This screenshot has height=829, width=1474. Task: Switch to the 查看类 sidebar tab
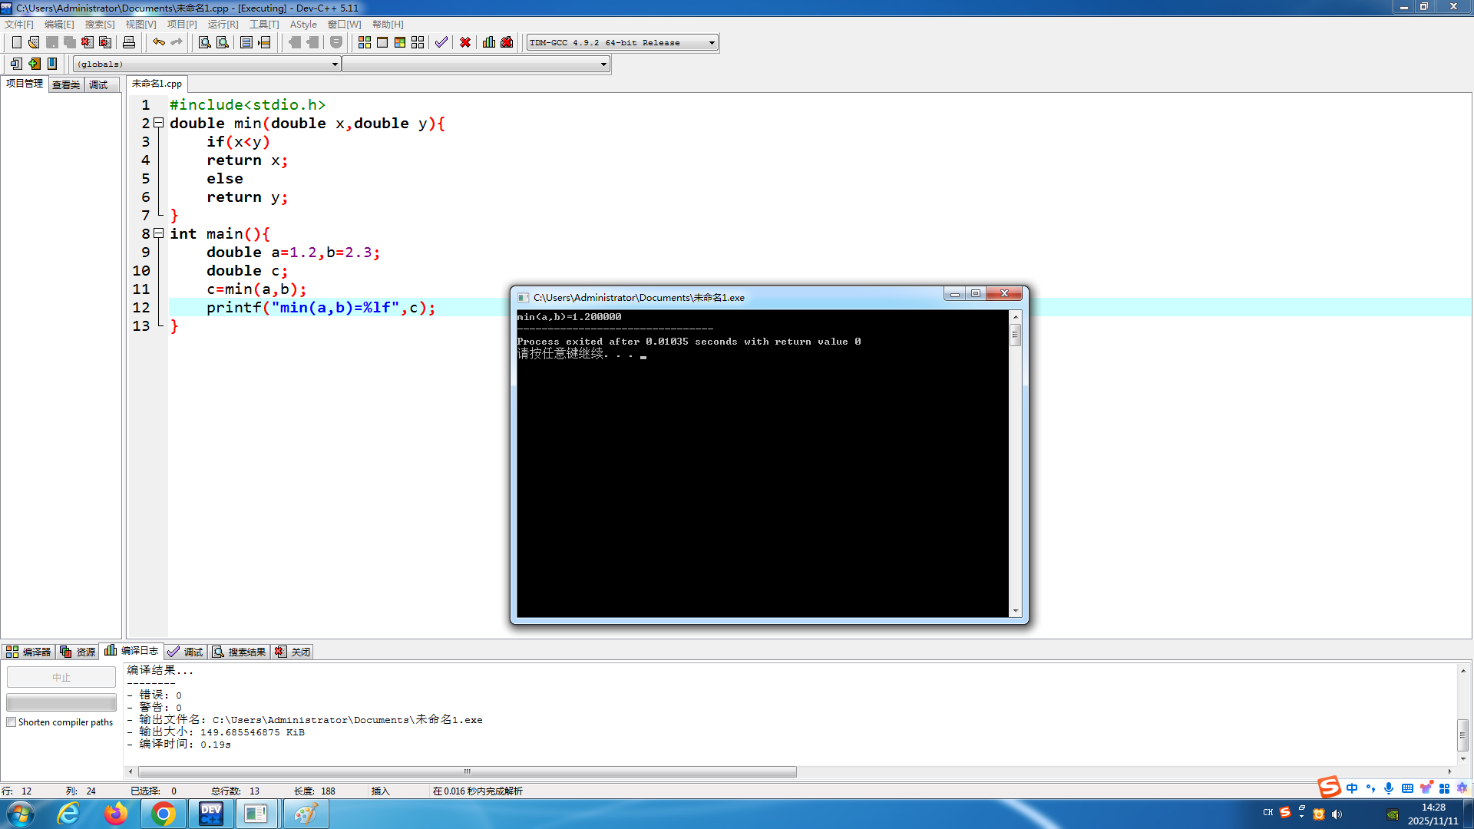[x=66, y=84]
